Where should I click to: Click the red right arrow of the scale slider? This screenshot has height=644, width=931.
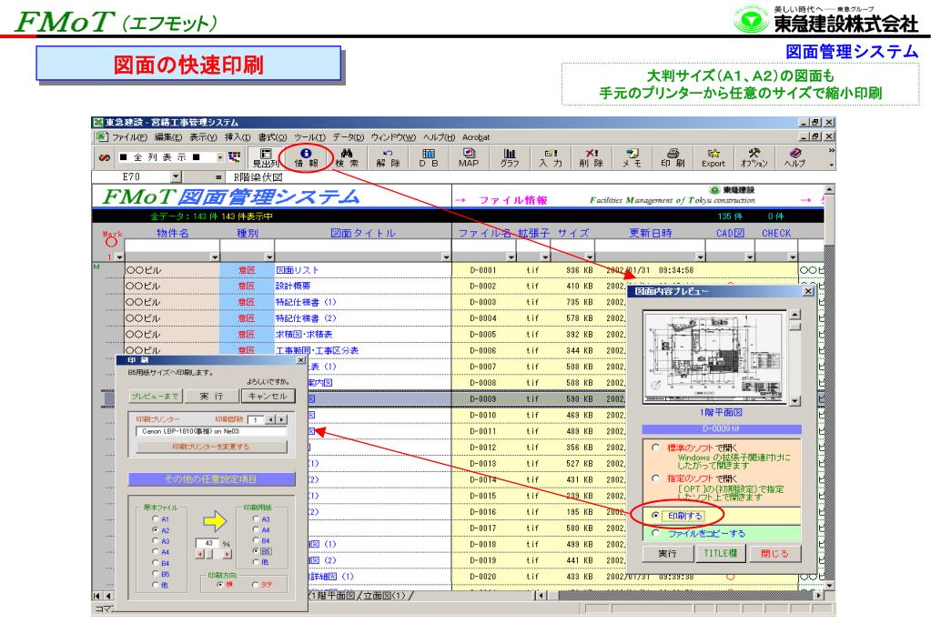[x=228, y=554]
